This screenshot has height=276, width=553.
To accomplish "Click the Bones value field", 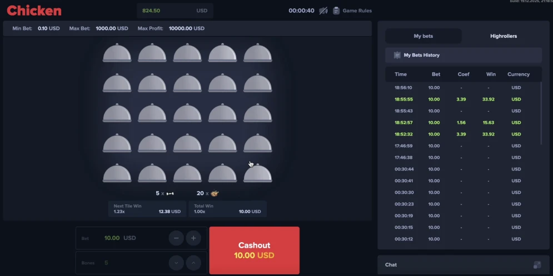I will [x=141, y=263].
